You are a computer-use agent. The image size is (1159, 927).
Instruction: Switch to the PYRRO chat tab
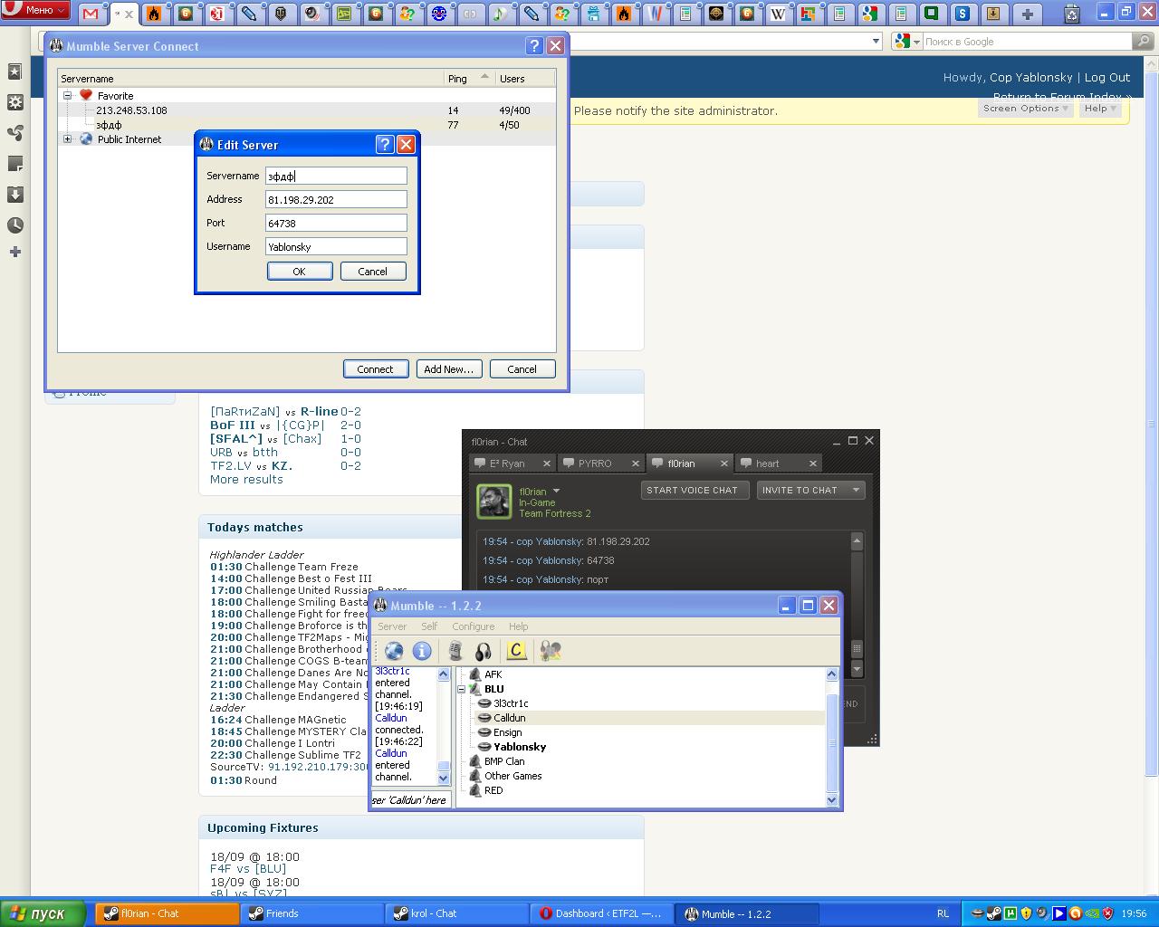595,463
